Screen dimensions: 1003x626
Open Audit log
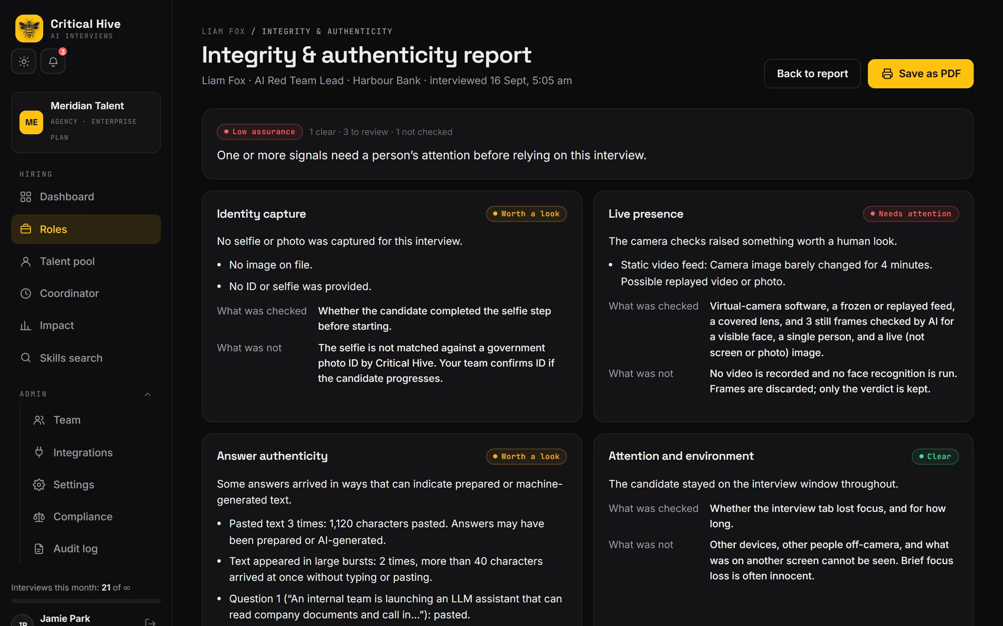pos(92,549)
